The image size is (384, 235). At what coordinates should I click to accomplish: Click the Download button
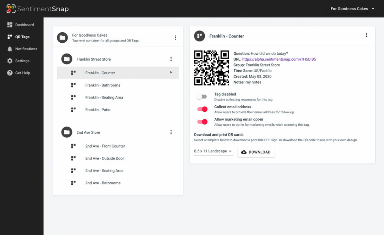pos(256,152)
